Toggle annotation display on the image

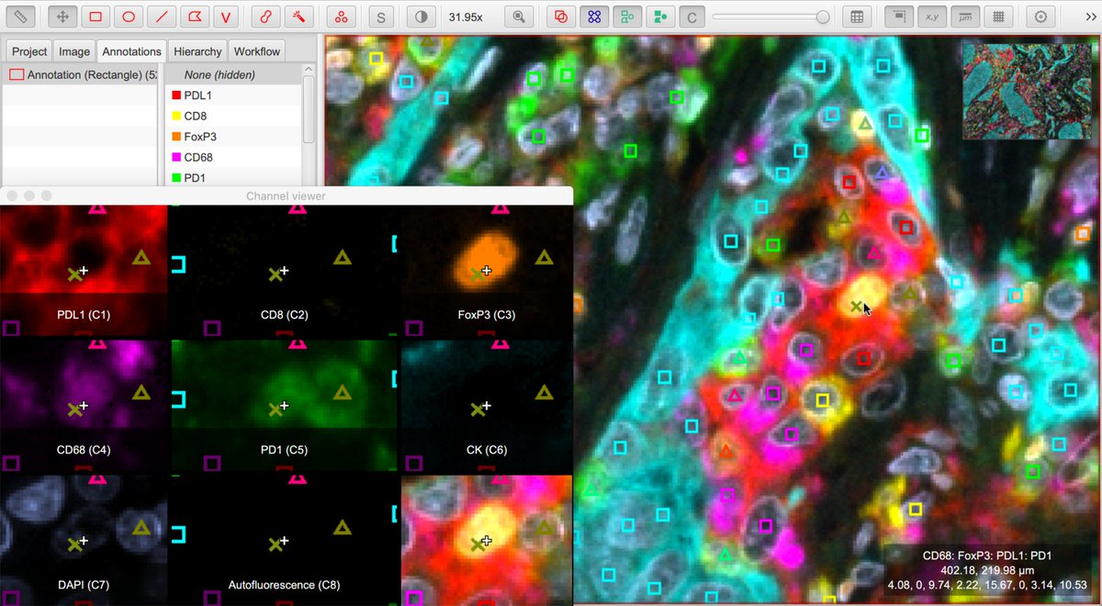click(x=560, y=16)
